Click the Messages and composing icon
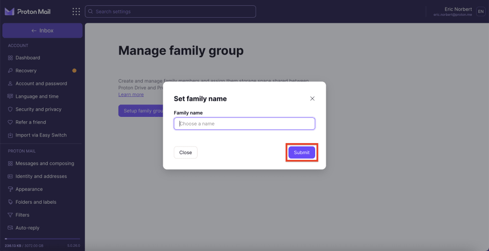 (11, 163)
